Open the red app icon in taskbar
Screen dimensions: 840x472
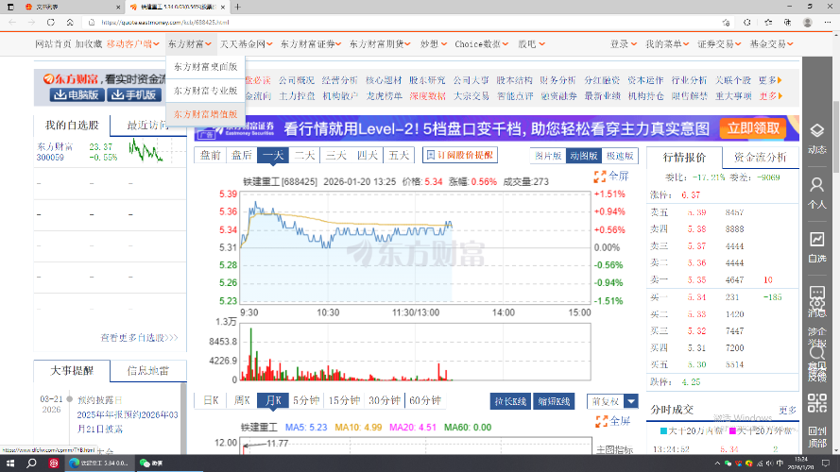(53, 463)
